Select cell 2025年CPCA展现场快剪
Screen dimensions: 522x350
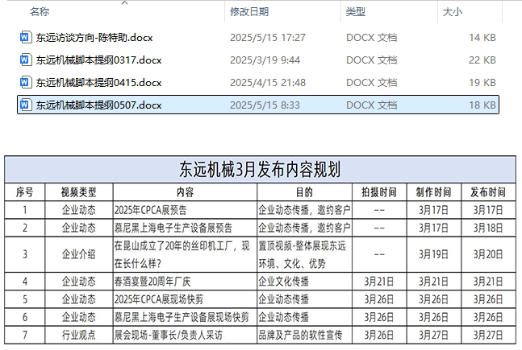click(x=185, y=299)
